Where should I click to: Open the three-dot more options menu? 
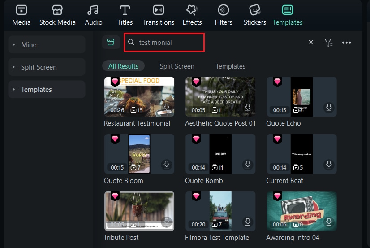click(346, 43)
